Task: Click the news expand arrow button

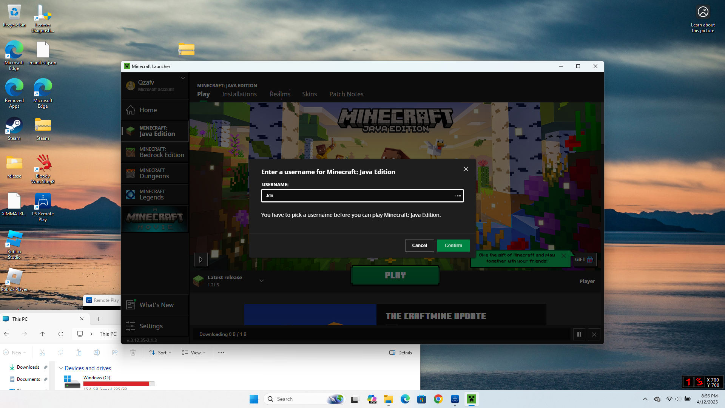Action: coord(201,260)
